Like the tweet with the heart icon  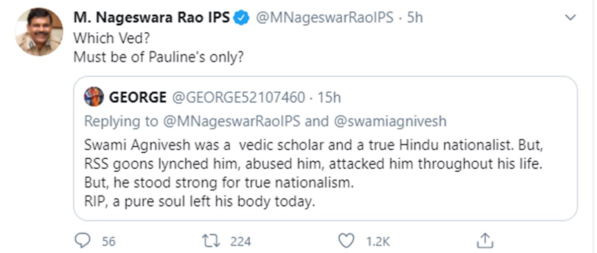click(345, 241)
